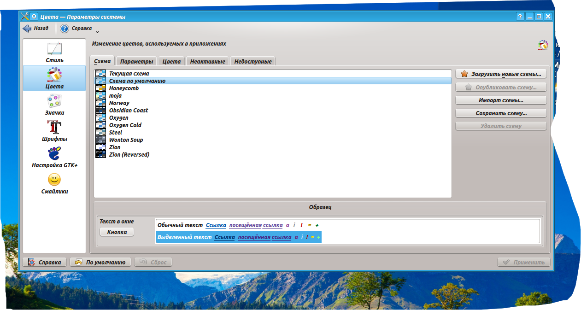The image size is (581, 310).
Task: Select the Wonton Soup scheme
Action: 126,140
